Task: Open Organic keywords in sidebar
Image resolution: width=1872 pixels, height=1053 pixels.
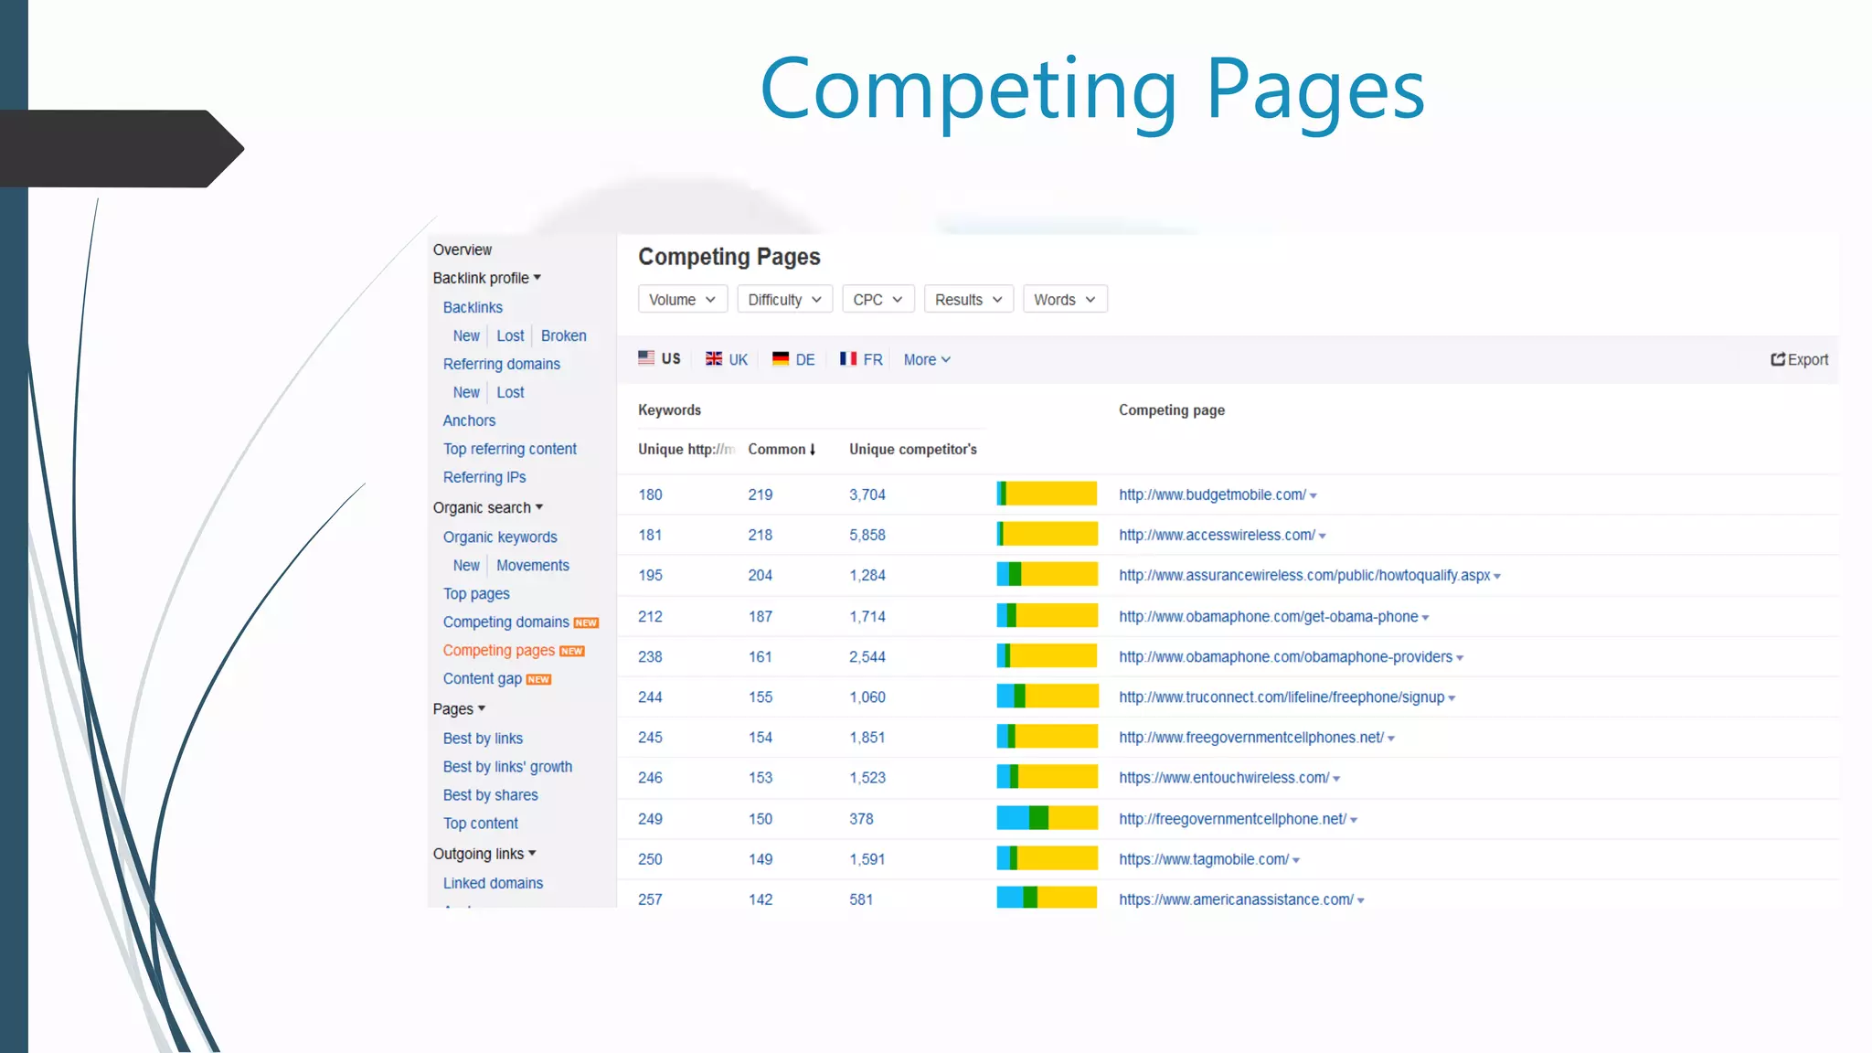Action: click(500, 537)
